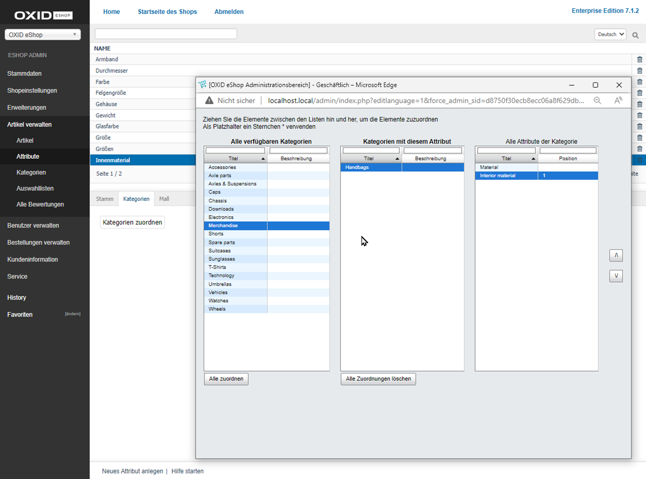Open Bestellungen verwalten in sidebar

[38, 243]
